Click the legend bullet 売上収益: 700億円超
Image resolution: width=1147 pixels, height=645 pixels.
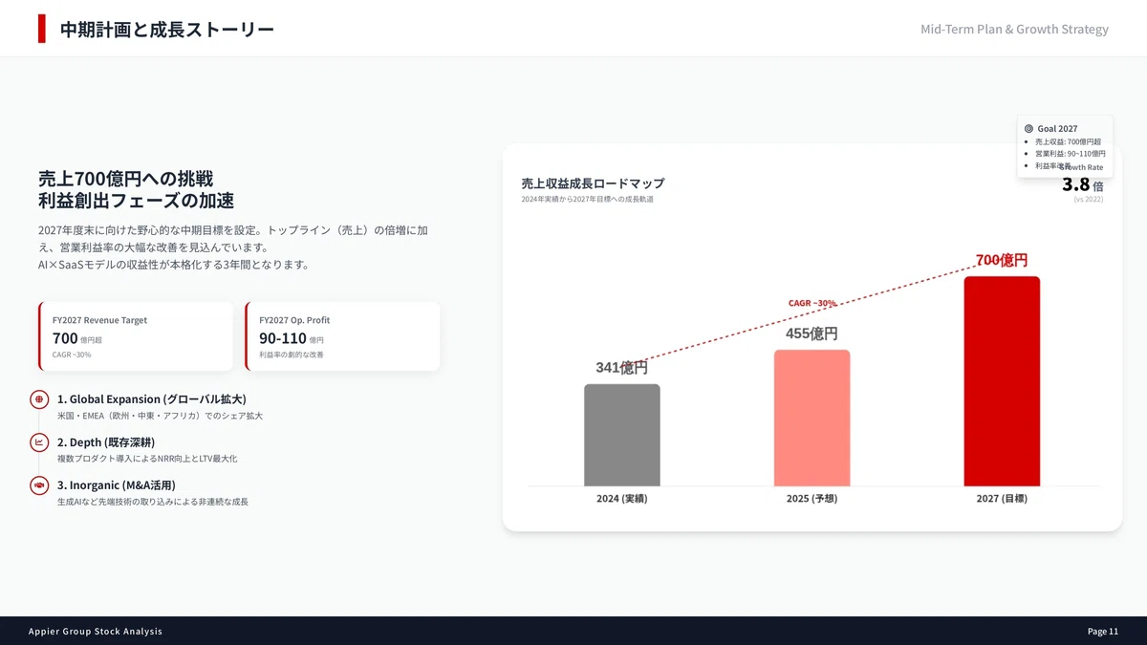1068,141
